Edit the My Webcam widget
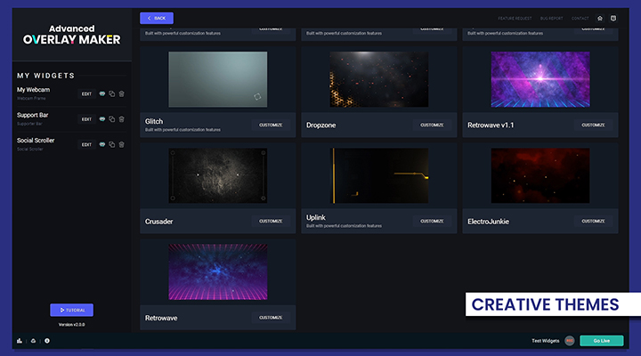 pyautogui.click(x=86, y=93)
